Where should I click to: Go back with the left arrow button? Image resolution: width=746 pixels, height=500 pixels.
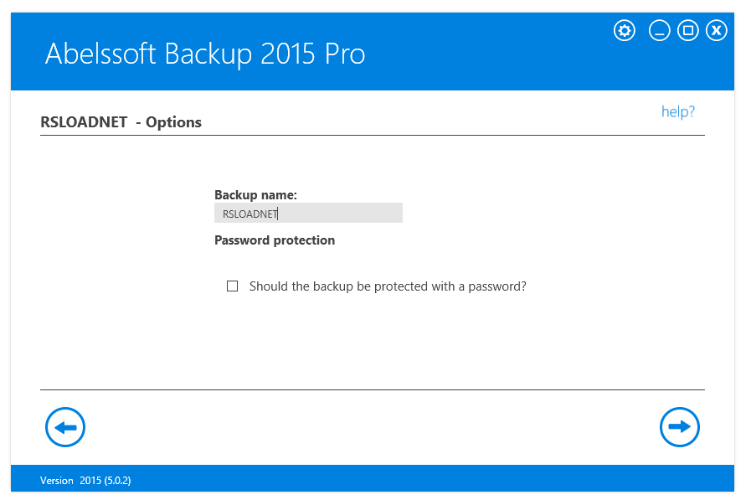(x=65, y=427)
